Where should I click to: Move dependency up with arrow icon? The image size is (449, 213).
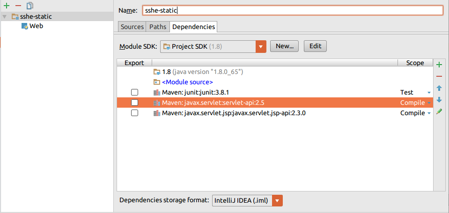439,88
